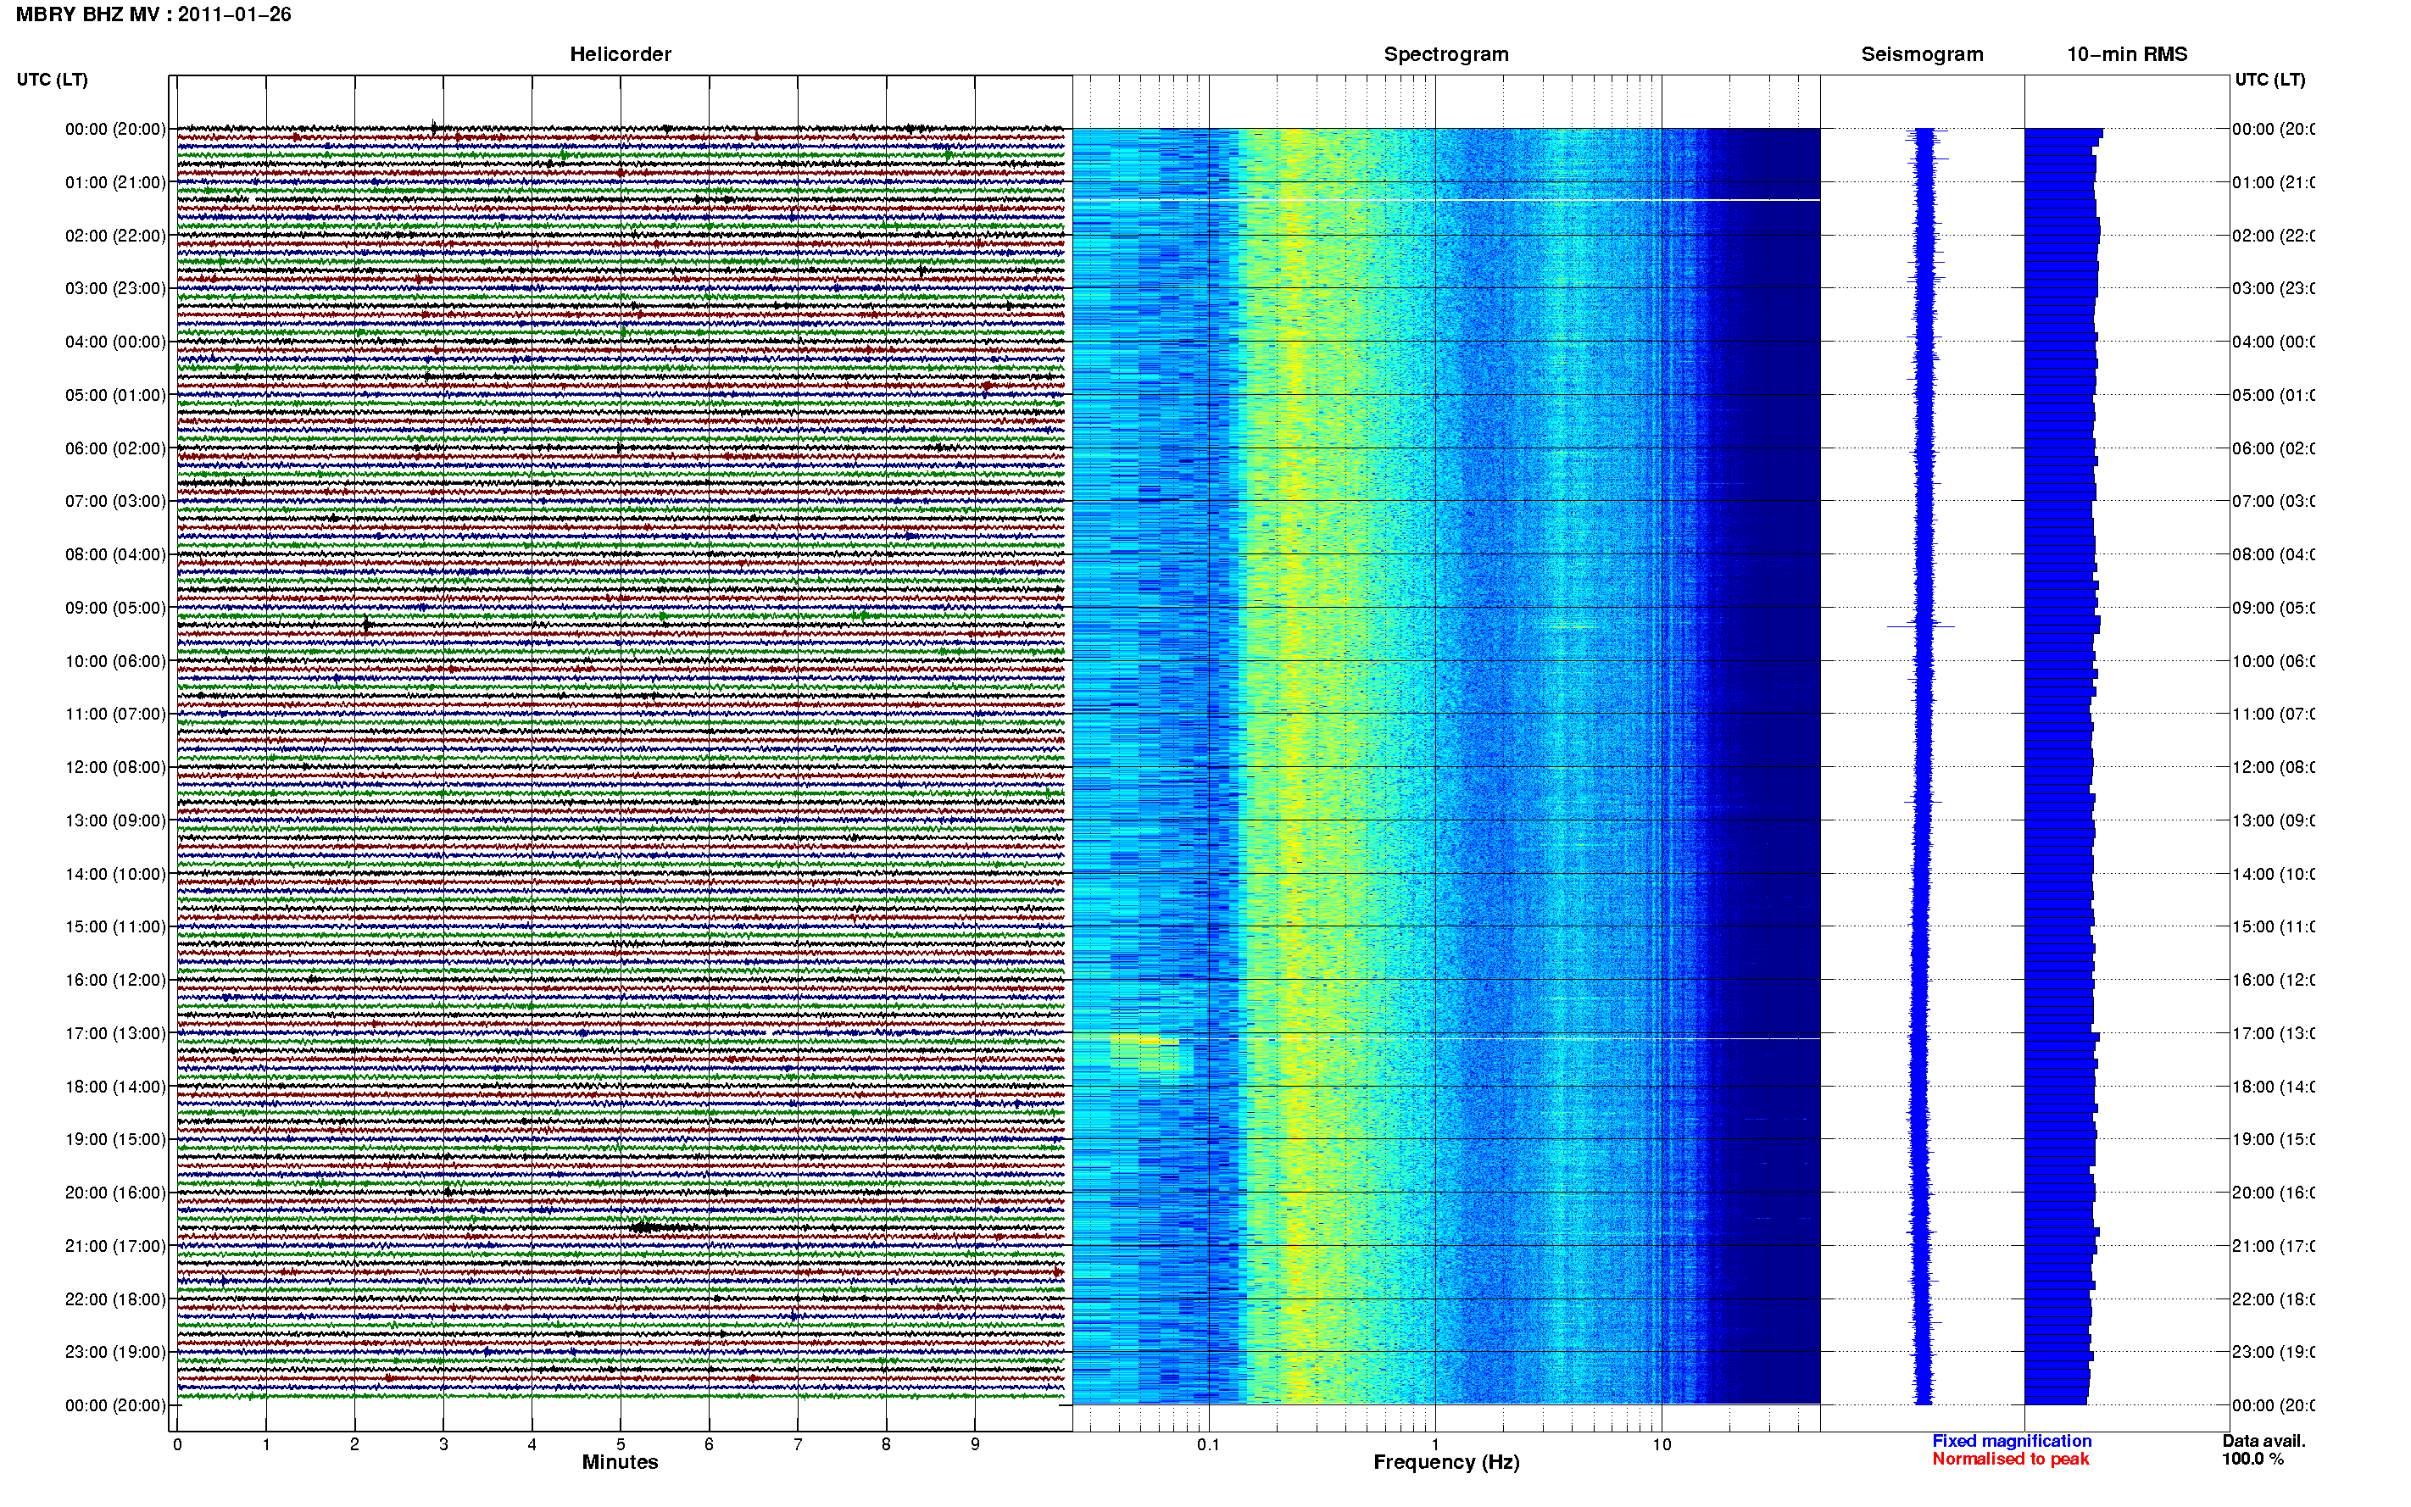
Task: Click the MBRY BHZ MV : 2011-01-26 title
Action: (153, 14)
